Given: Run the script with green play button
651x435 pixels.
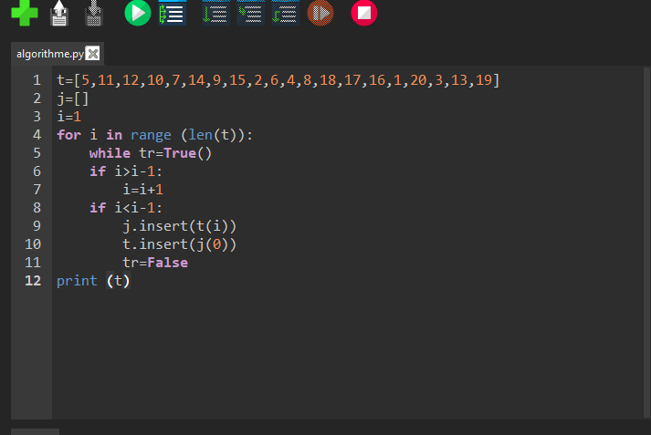Looking at the screenshot, I should tap(137, 14).
